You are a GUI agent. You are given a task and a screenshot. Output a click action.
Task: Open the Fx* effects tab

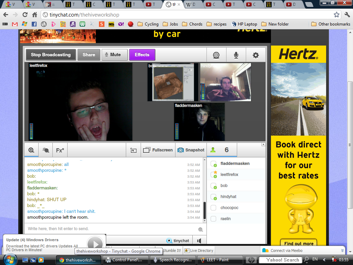[60, 150]
